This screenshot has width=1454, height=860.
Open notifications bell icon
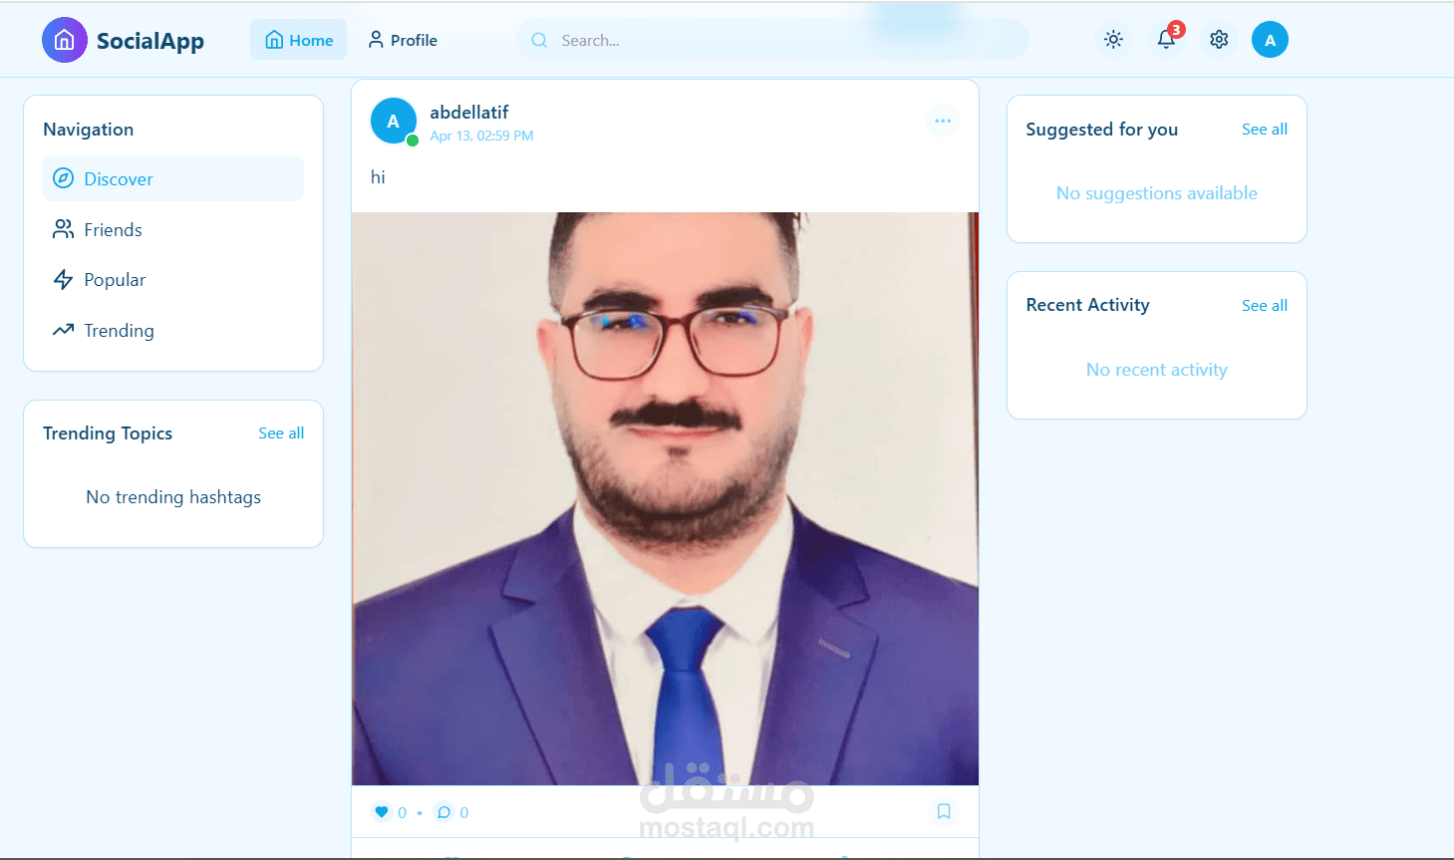coord(1166,40)
